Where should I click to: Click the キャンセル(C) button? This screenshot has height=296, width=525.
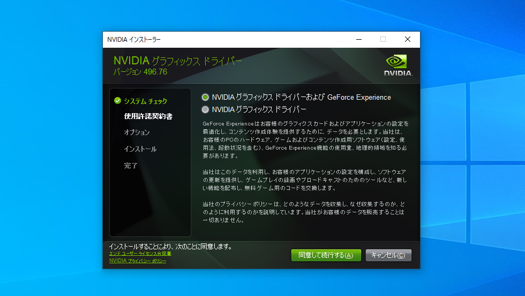(388, 255)
